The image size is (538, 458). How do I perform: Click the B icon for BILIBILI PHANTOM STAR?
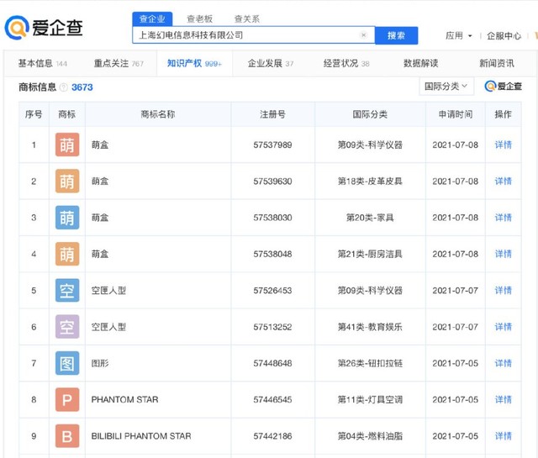(67, 436)
